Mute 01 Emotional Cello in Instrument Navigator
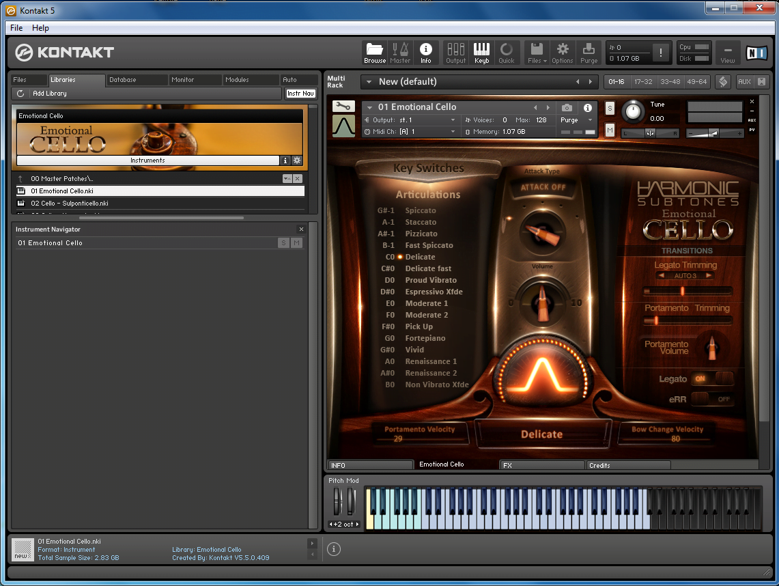The image size is (779, 586). (x=296, y=243)
